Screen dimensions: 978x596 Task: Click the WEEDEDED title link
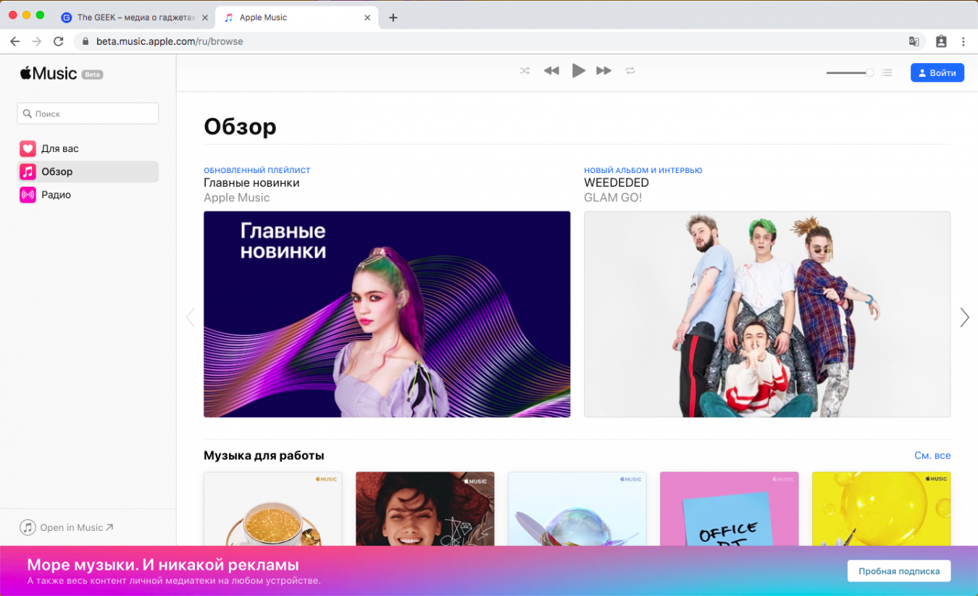617,182
